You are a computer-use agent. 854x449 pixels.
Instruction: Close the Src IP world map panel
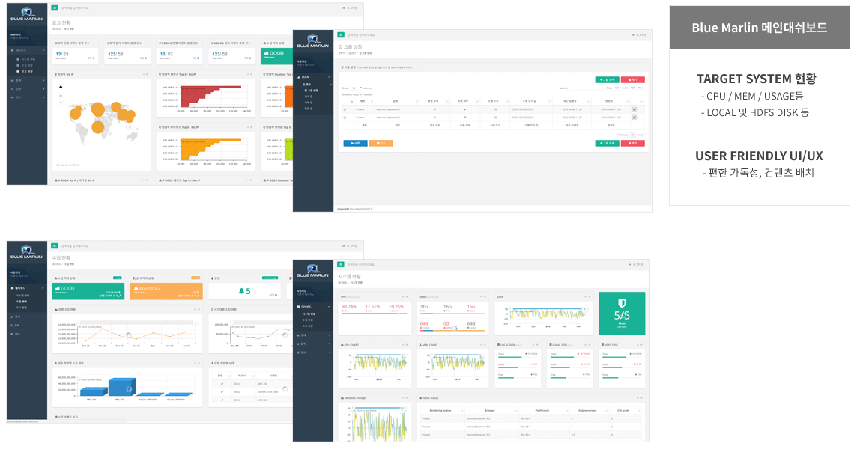[x=147, y=74]
